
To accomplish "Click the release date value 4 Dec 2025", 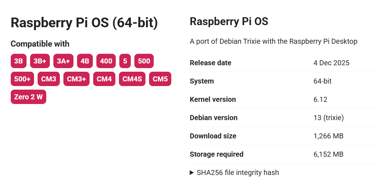I will [331, 63].
